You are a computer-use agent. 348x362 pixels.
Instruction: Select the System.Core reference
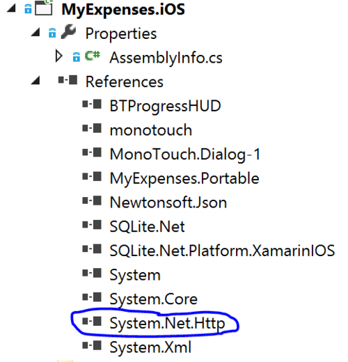coord(153,299)
